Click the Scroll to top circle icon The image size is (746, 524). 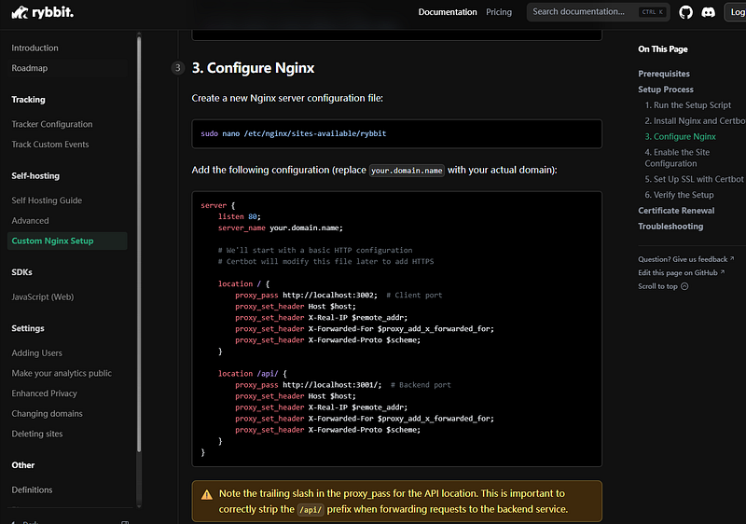click(684, 286)
